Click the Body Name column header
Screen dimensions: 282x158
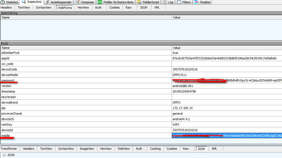coord(86,48)
